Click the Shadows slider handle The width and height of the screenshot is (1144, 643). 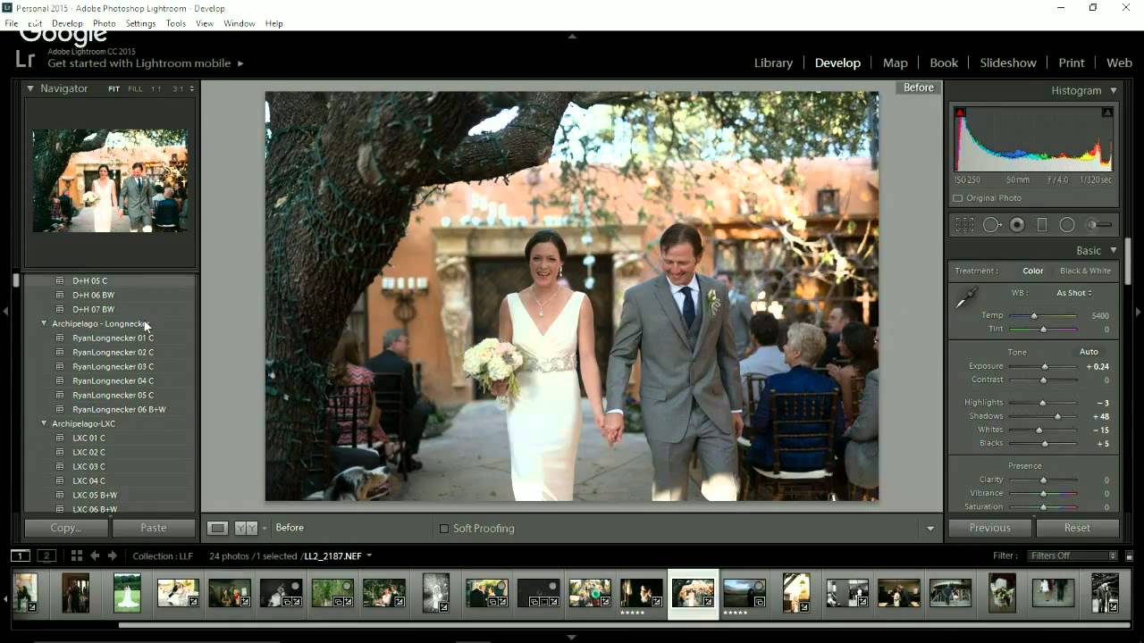1058,416
